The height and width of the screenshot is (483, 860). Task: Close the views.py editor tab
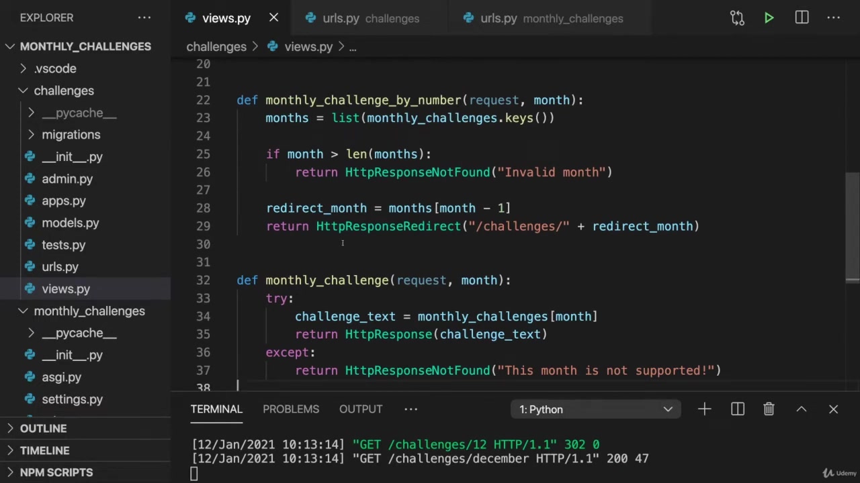(x=273, y=18)
